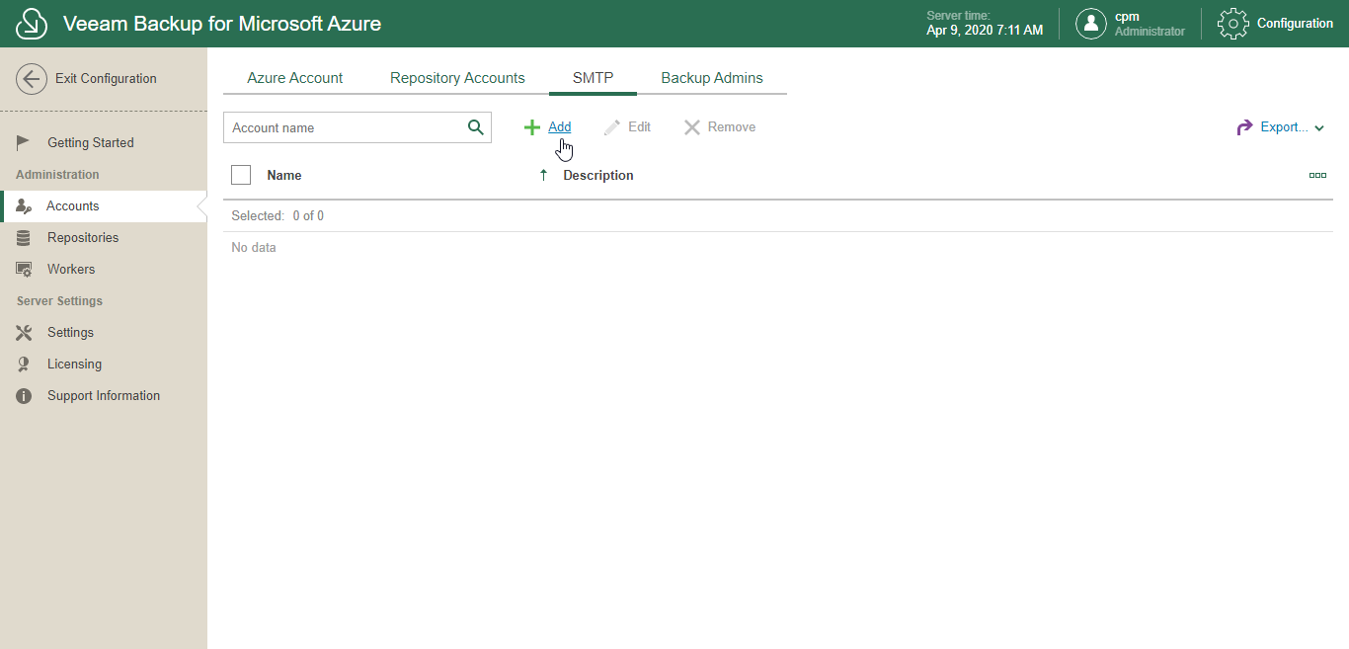Click the Licensing badge icon
The width and height of the screenshot is (1349, 649).
(24, 365)
